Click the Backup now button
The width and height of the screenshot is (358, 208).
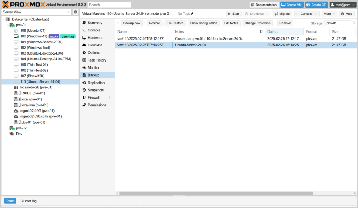click(x=132, y=23)
